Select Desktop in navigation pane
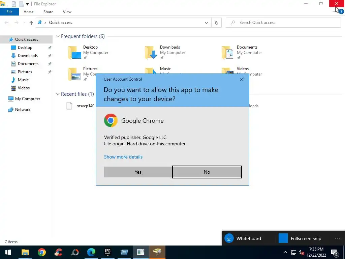The image size is (345, 259). pos(25,47)
